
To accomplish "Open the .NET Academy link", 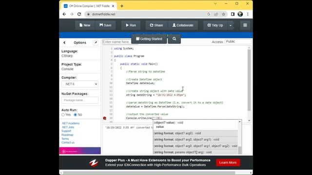I will pos(70,123).
